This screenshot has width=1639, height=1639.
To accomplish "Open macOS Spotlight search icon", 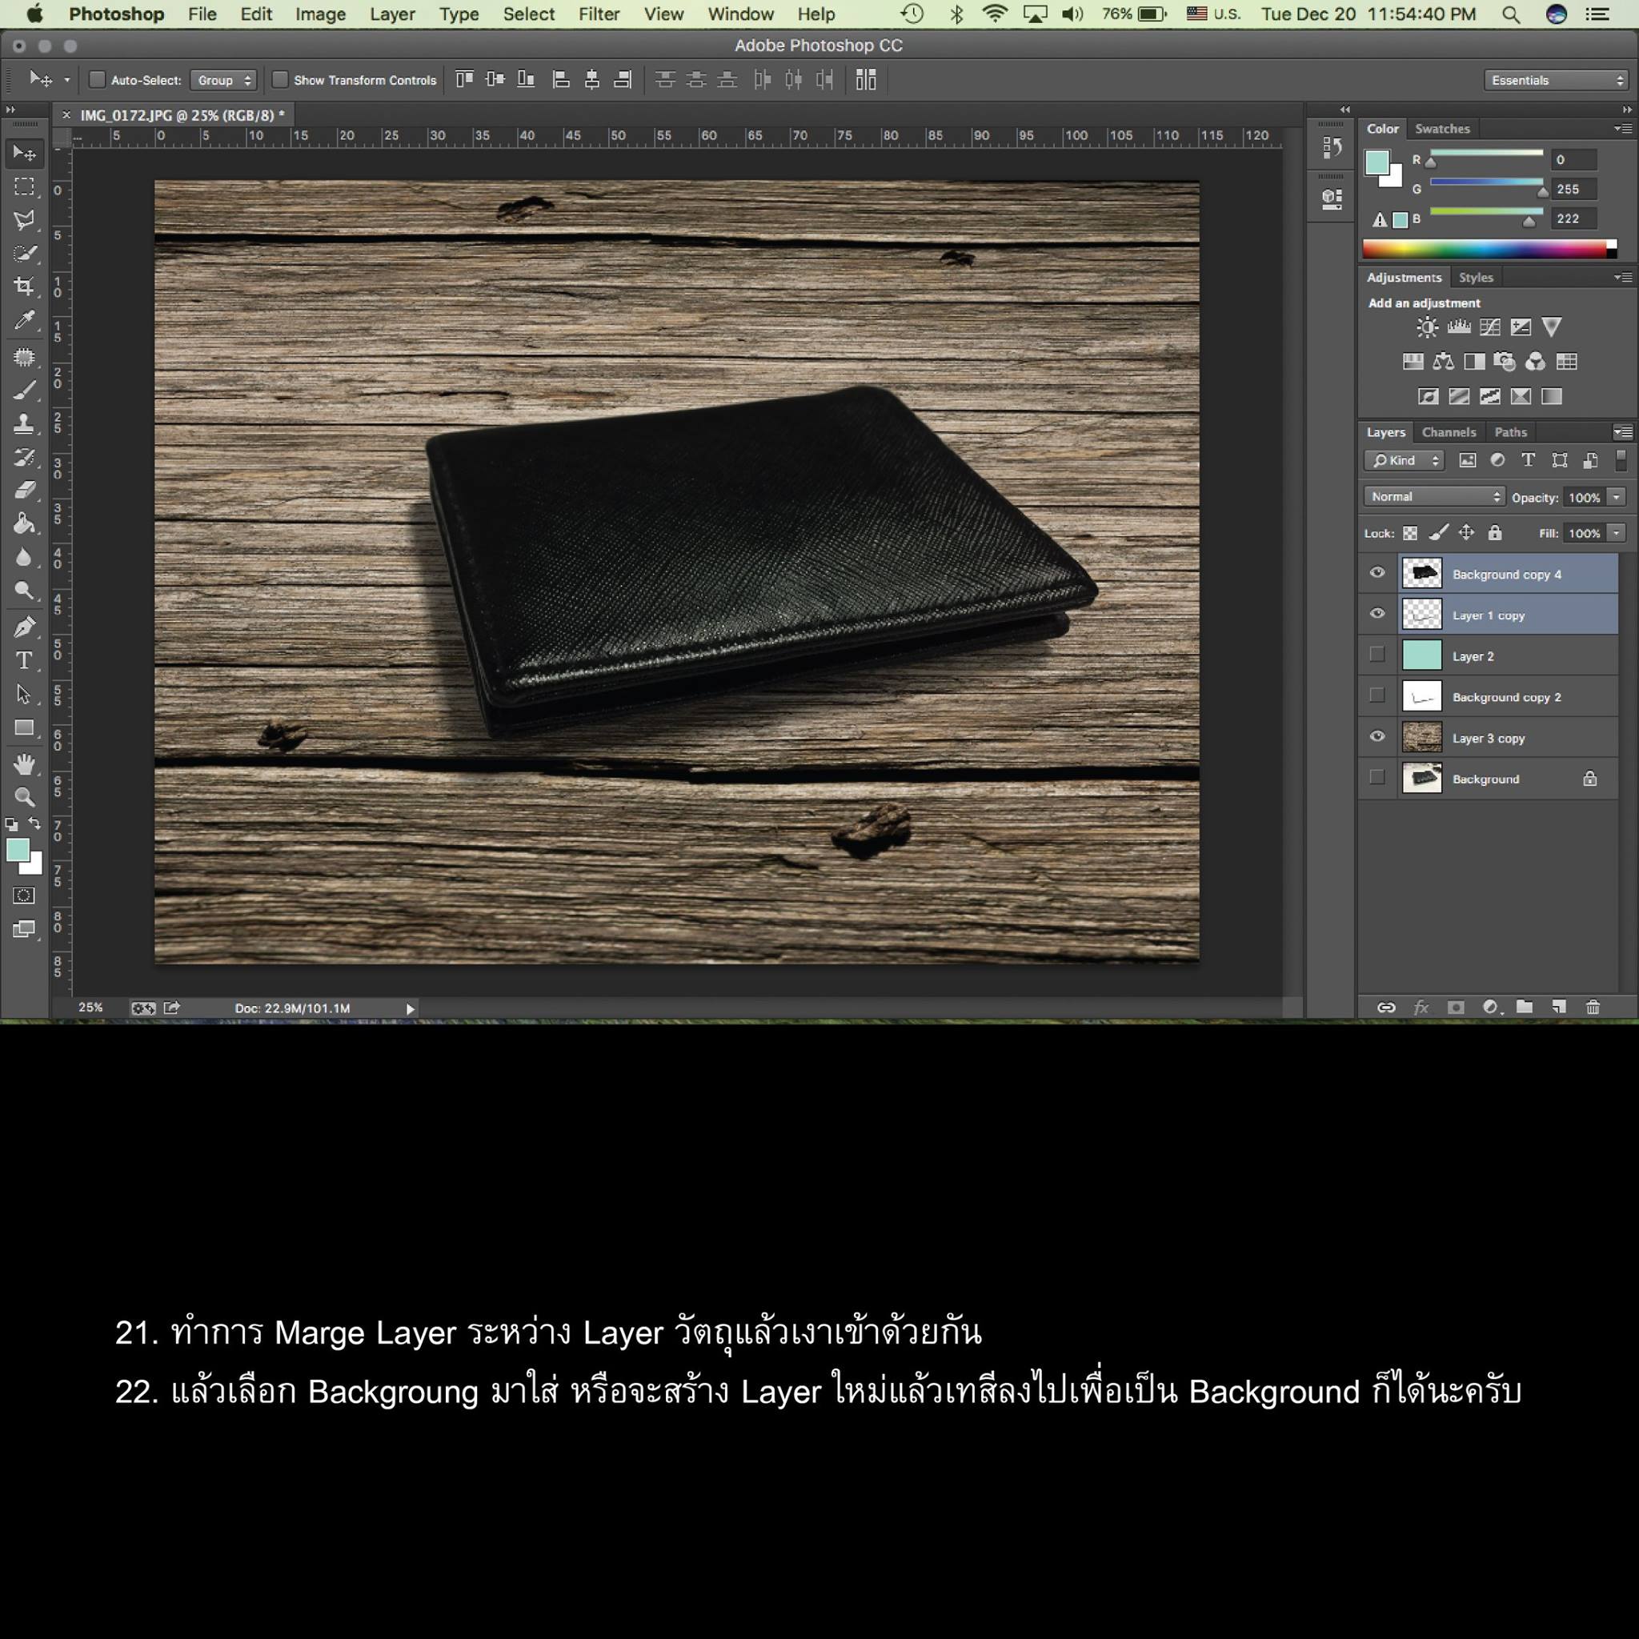I will (1511, 14).
